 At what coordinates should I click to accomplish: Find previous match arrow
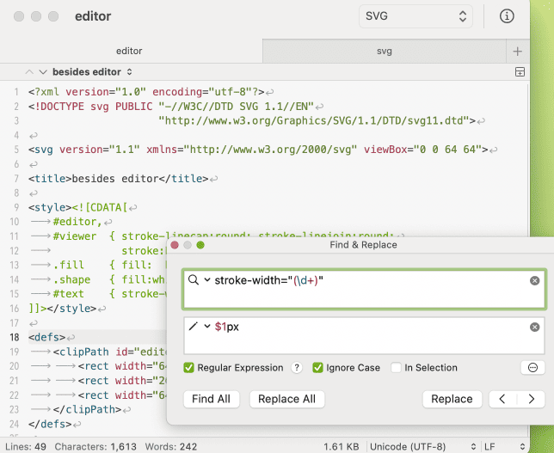(x=502, y=399)
